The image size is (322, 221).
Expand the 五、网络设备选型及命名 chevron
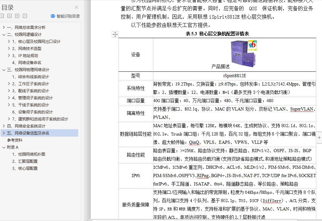[x=4, y=133]
